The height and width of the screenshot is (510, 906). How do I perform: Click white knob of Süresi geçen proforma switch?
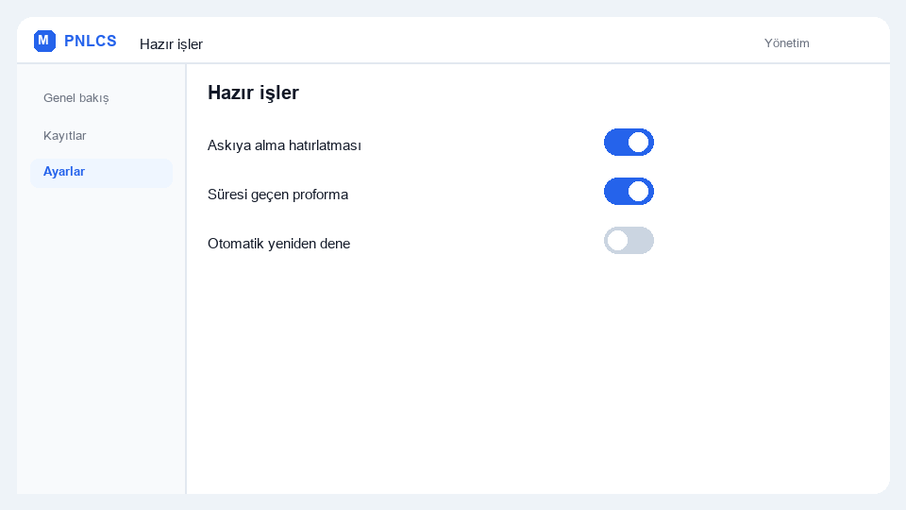tap(639, 192)
